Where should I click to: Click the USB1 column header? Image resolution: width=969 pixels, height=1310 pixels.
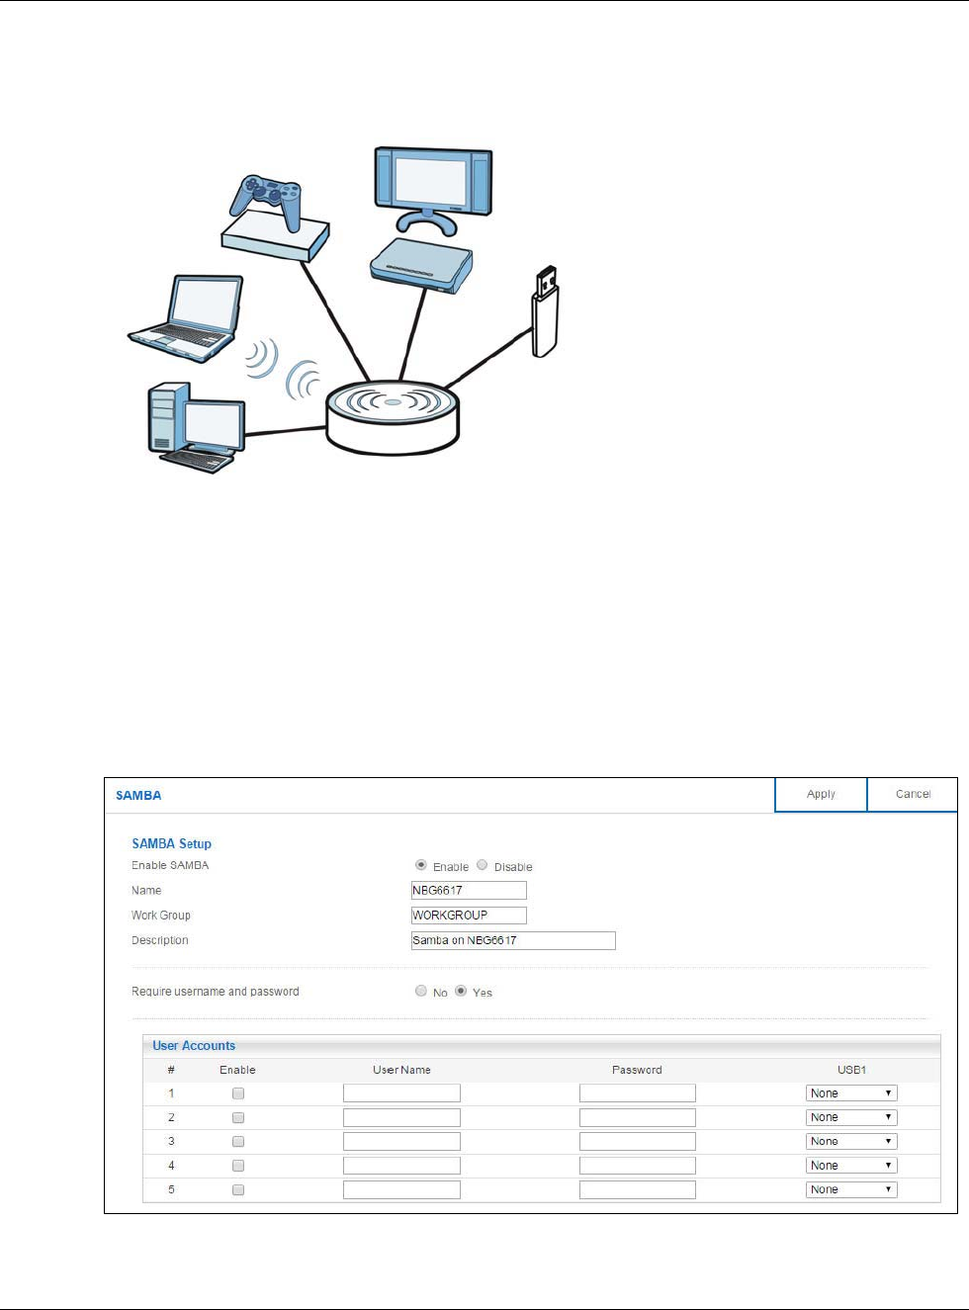[851, 1070]
